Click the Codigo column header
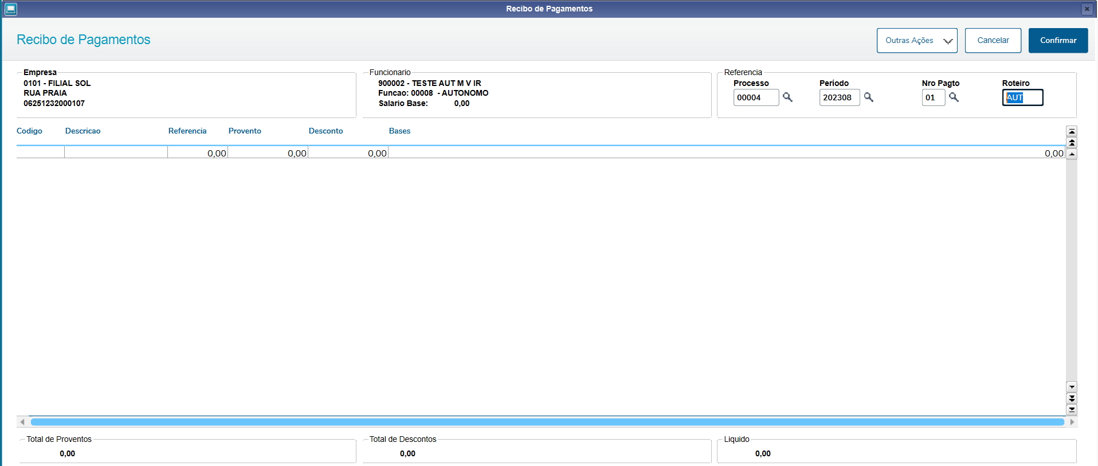The width and height of the screenshot is (1098, 466). click(x=29, y=131)
